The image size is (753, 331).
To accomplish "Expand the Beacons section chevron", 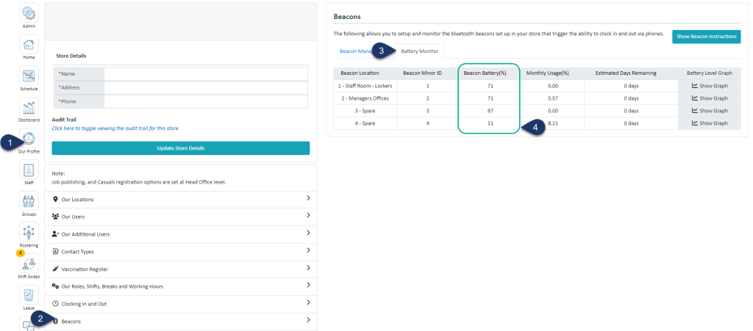I will pos(308,320).
